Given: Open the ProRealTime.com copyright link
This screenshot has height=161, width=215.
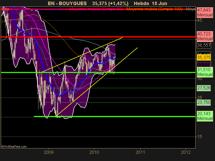Looking at the screenshot, I should [x=14, y=147].
